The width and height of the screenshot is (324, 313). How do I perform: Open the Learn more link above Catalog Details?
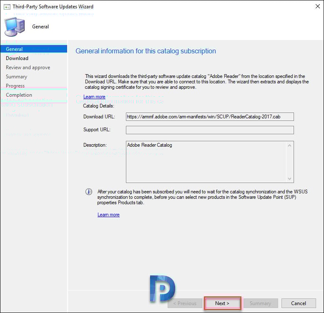point(94,97)
